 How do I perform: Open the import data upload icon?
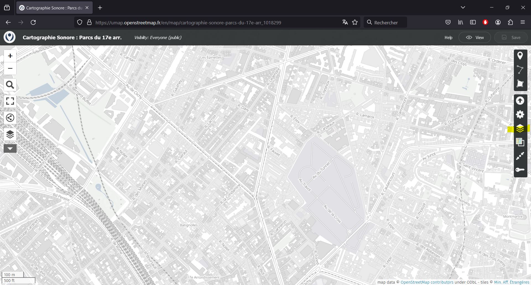520,101
